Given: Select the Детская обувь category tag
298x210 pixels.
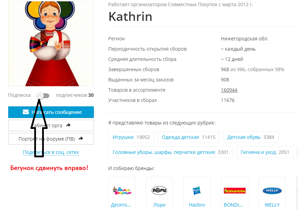Looking at the screenshot, I should [251, 137].
